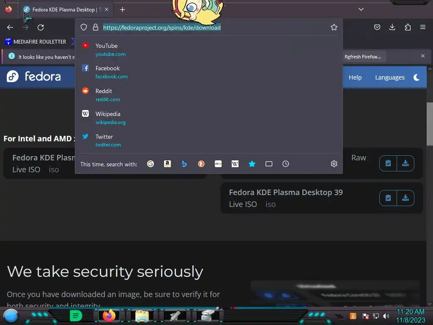Open File Explorer from taskbar
This screenshot has height=325, width=433.
pyautogui.click(x=142, y=316)
